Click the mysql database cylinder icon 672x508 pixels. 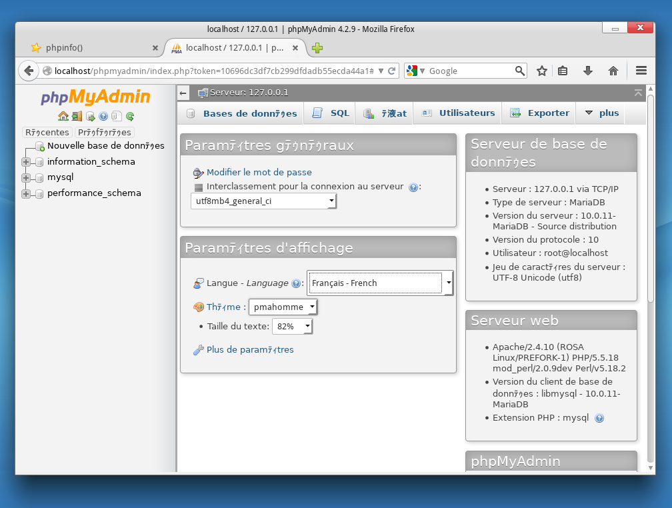(x=39, y=178)
